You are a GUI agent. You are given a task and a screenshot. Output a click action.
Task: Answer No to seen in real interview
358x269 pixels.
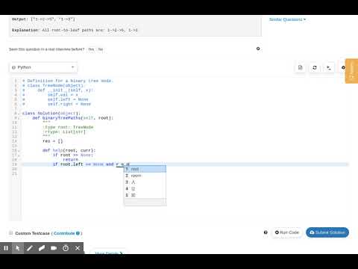point(101,49)
